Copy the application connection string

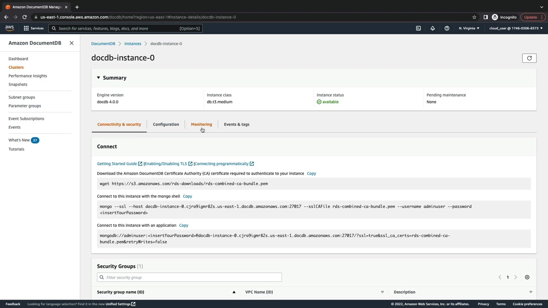(184, 225)
